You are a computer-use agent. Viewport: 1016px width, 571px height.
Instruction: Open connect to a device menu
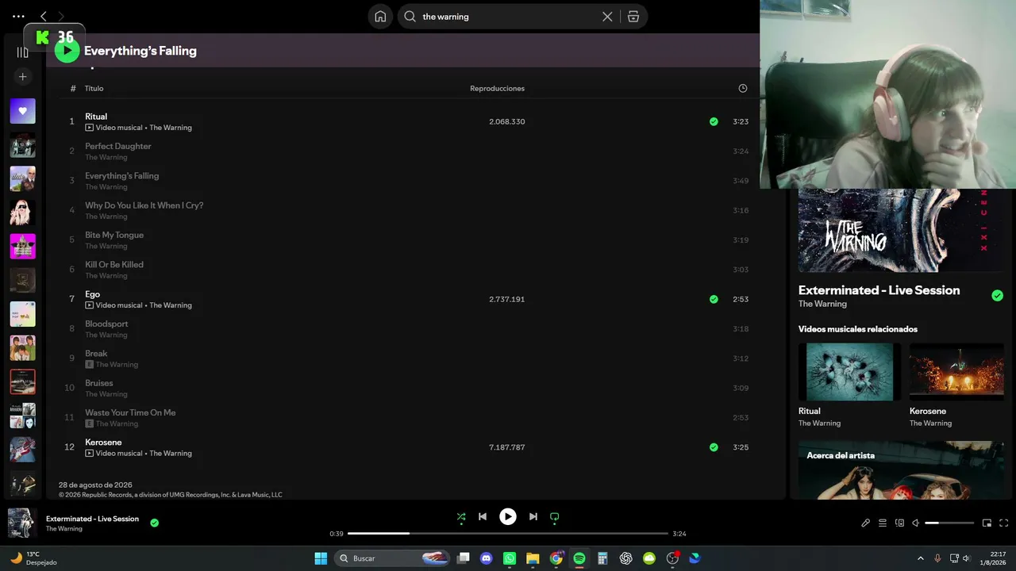[899, 523]
